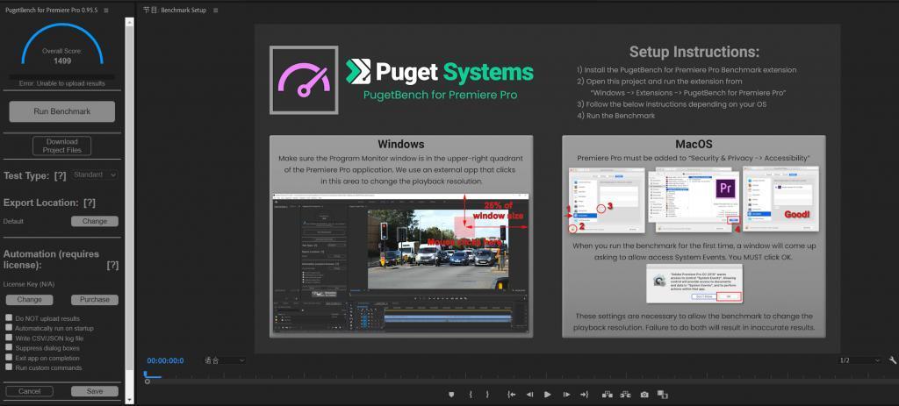Enable Suppress dialog boxes
899x406 pixels.
(x=9, y=347)
